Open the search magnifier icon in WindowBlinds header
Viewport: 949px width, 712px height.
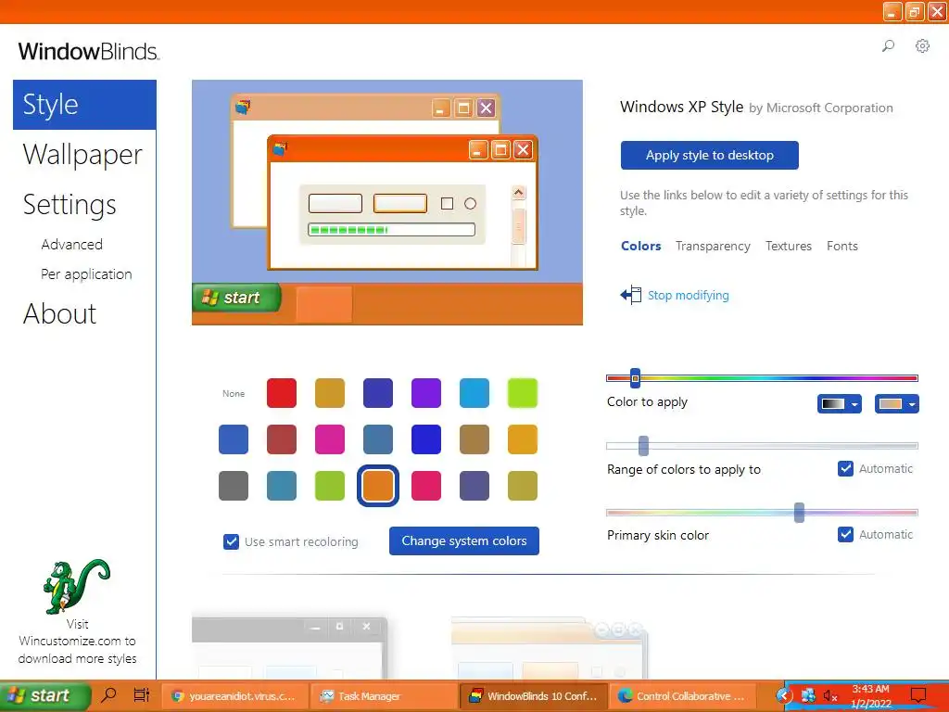[888, 46]
